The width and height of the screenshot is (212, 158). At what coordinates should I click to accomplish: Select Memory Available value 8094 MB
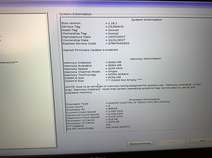(115, 65)
